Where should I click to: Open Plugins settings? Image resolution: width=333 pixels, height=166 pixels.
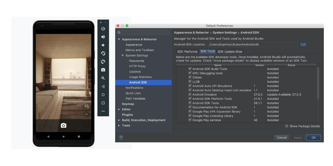pyautogui.click(x=127, y=115)
